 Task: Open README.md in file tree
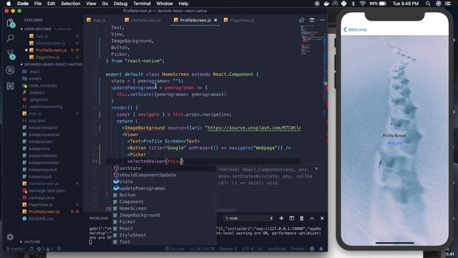tap(41, 219)
